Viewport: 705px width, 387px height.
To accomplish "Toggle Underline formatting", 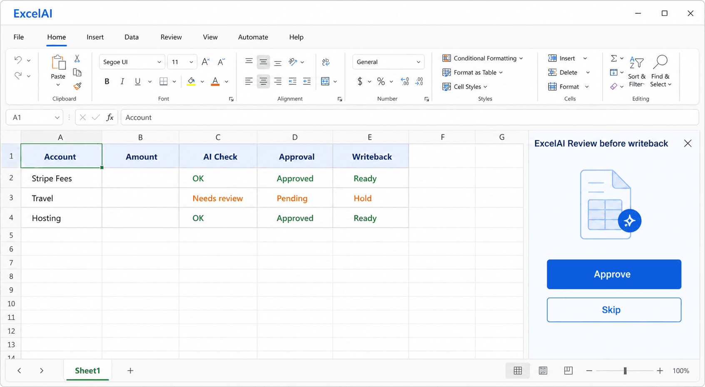I will pyautogui.click(x=137, y=81).
